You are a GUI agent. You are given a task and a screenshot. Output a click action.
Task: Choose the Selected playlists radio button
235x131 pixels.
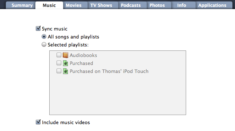tap(44, 44)
